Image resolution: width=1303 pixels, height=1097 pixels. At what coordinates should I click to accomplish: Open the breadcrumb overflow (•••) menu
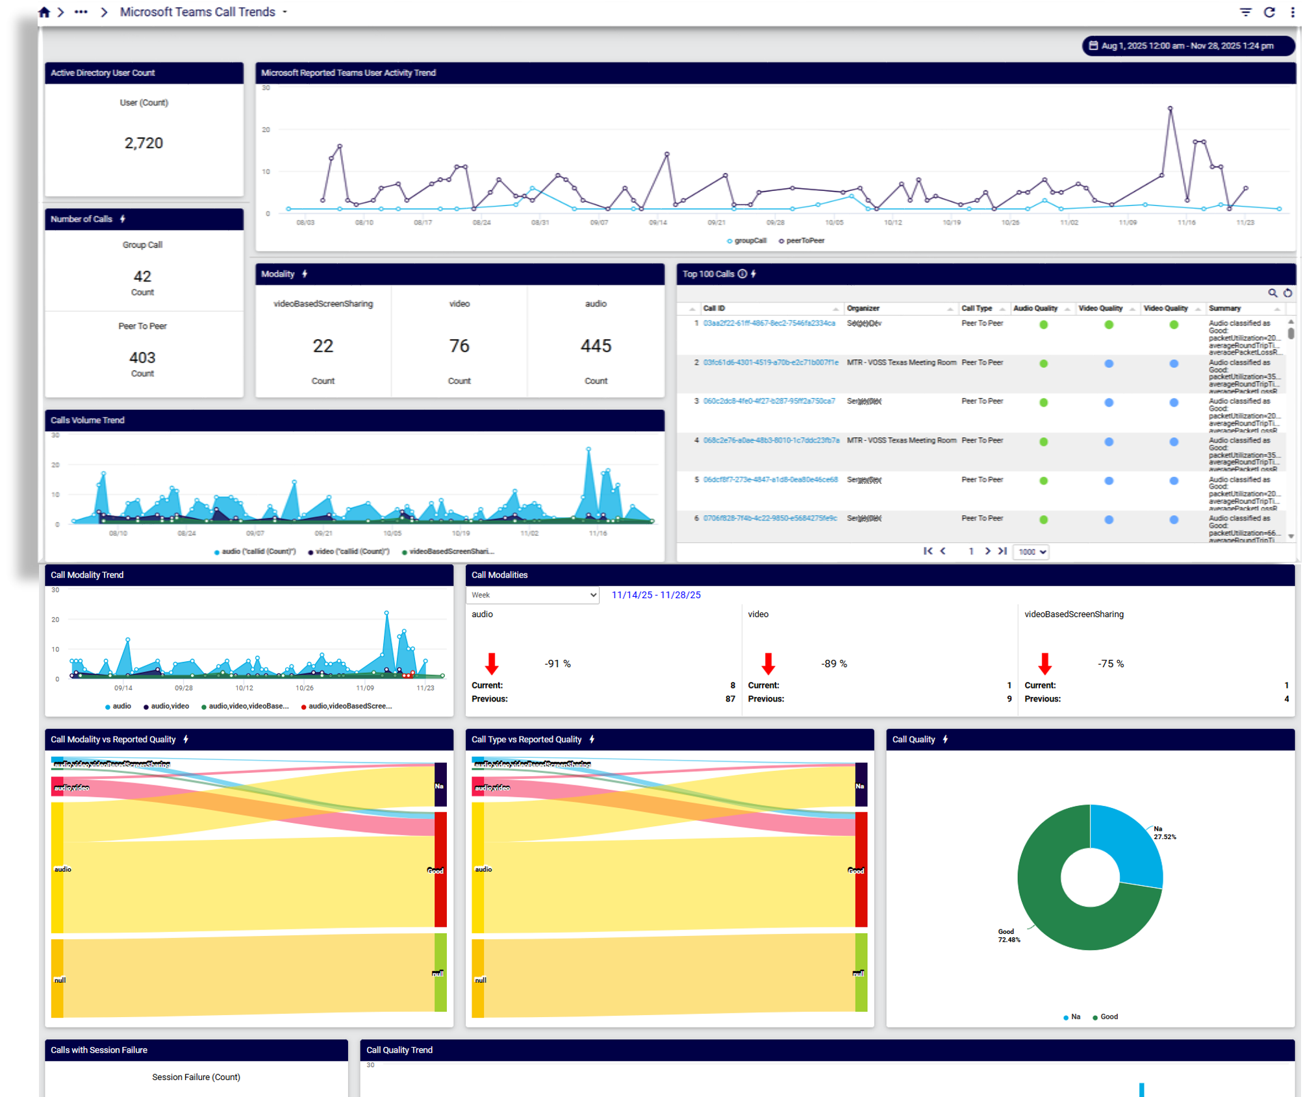(81, 11)
